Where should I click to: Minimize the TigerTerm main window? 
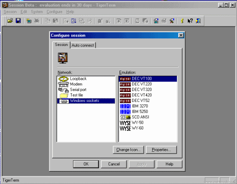click(x=221, y=5)
